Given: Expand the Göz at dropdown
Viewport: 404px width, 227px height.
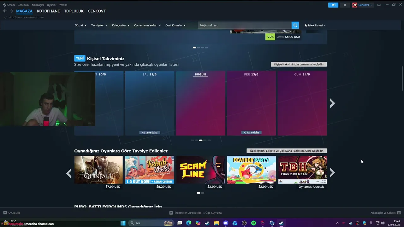Looking at the screenshot, I should pyautogui.click(x=80, y=25).
